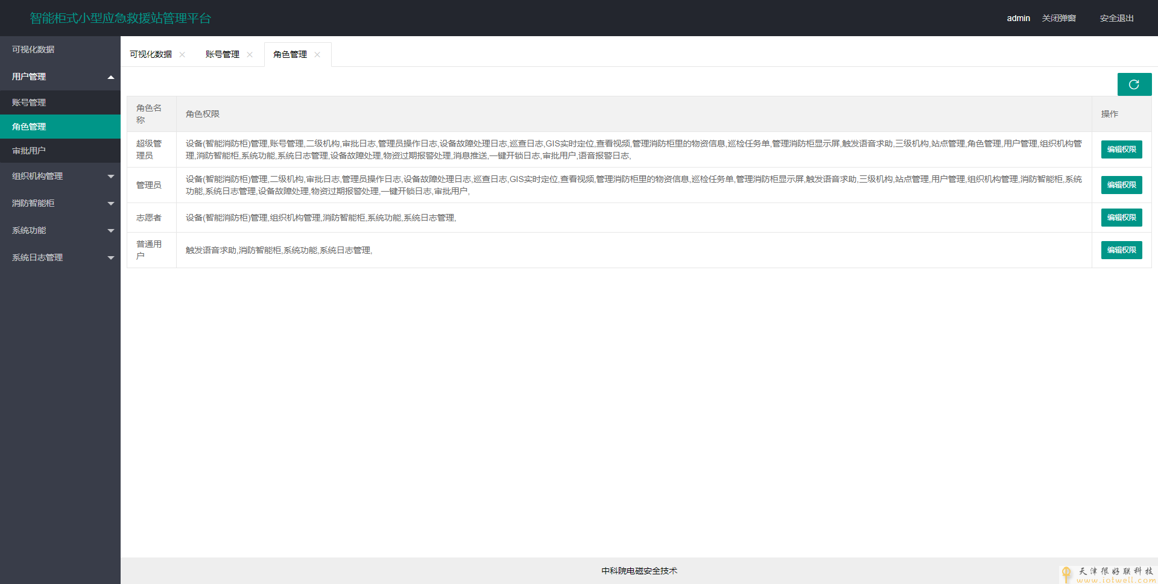This screenshot has width=1158, height=584.
Task: Click the 志愿者 permissions text
Action: [321, 218]
